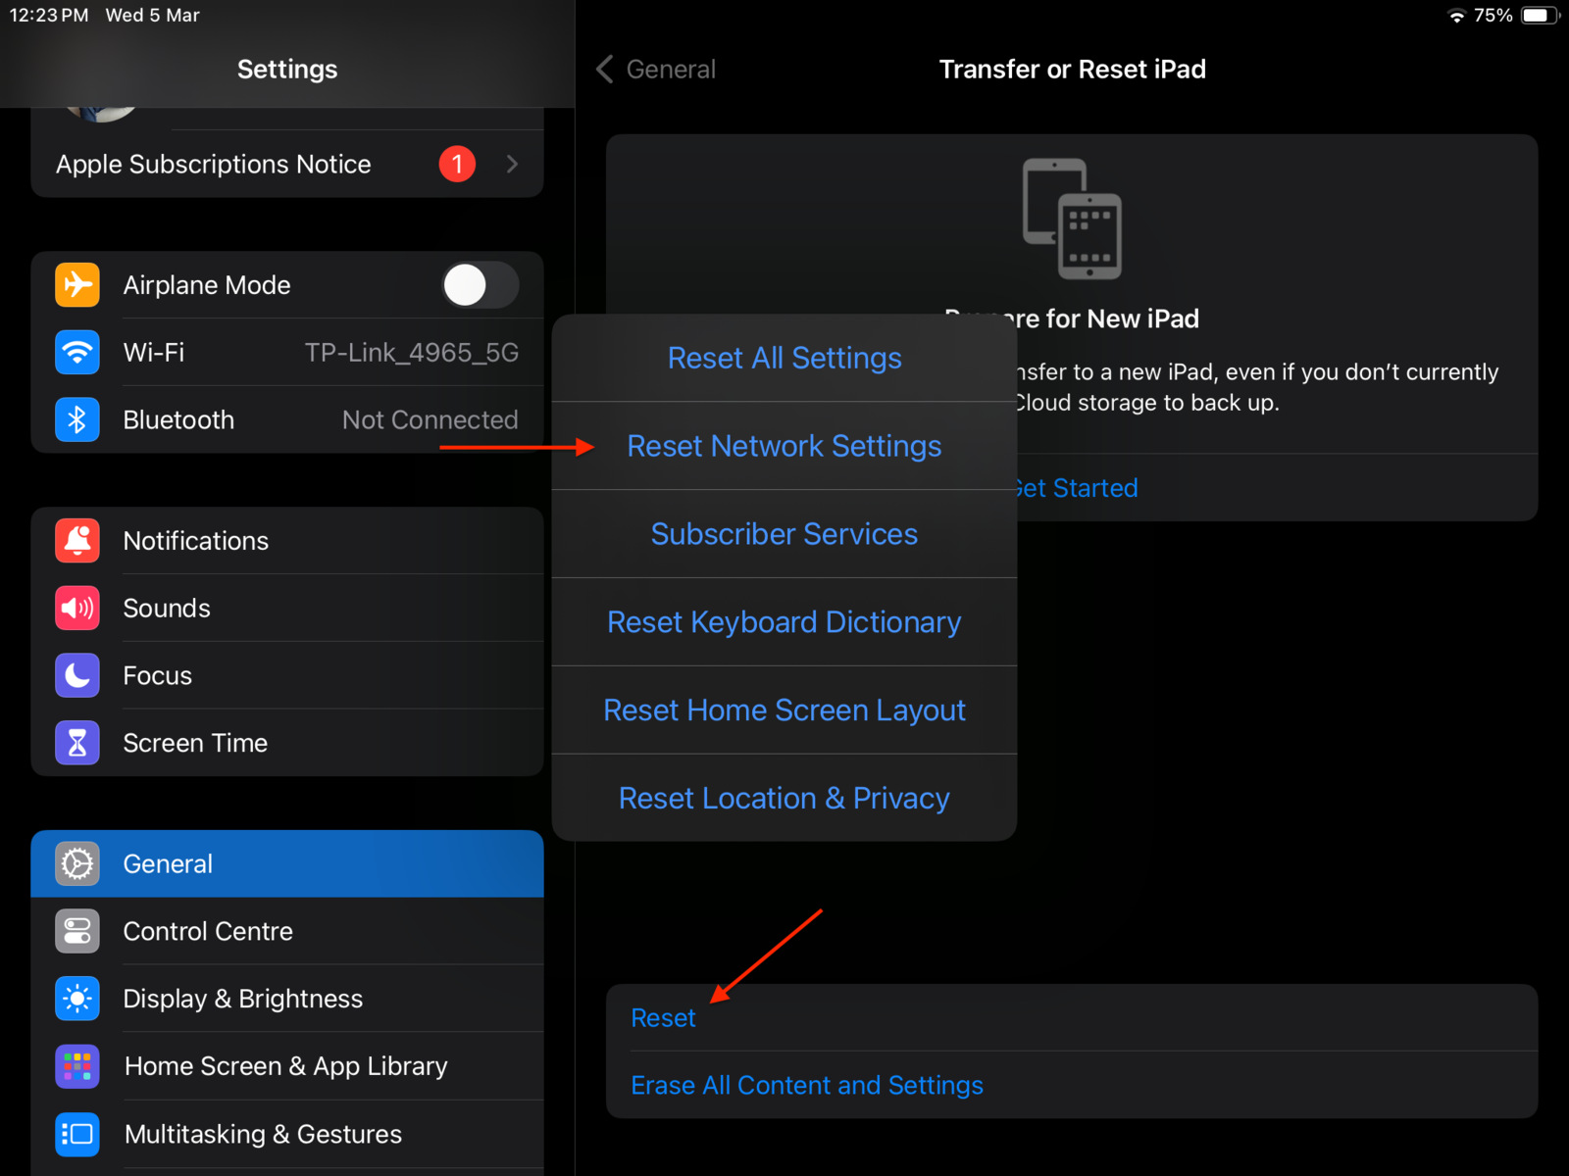
Task: Choose Reset Keyboard Dictionary
Action: pos(783,621)
